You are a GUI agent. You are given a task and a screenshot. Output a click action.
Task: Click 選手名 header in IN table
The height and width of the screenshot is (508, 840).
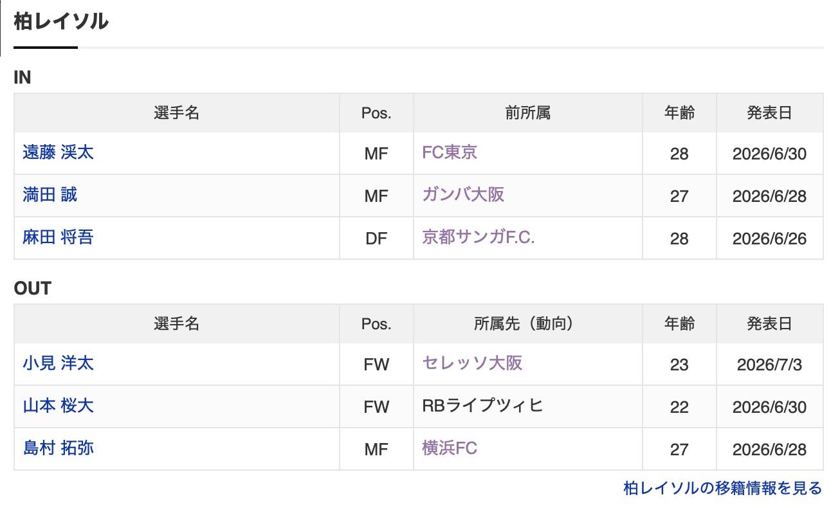[x=177, y=113]
